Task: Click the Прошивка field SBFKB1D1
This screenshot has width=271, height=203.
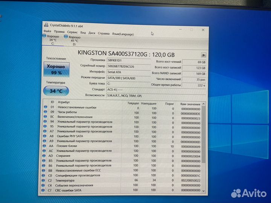Action: 129,61
